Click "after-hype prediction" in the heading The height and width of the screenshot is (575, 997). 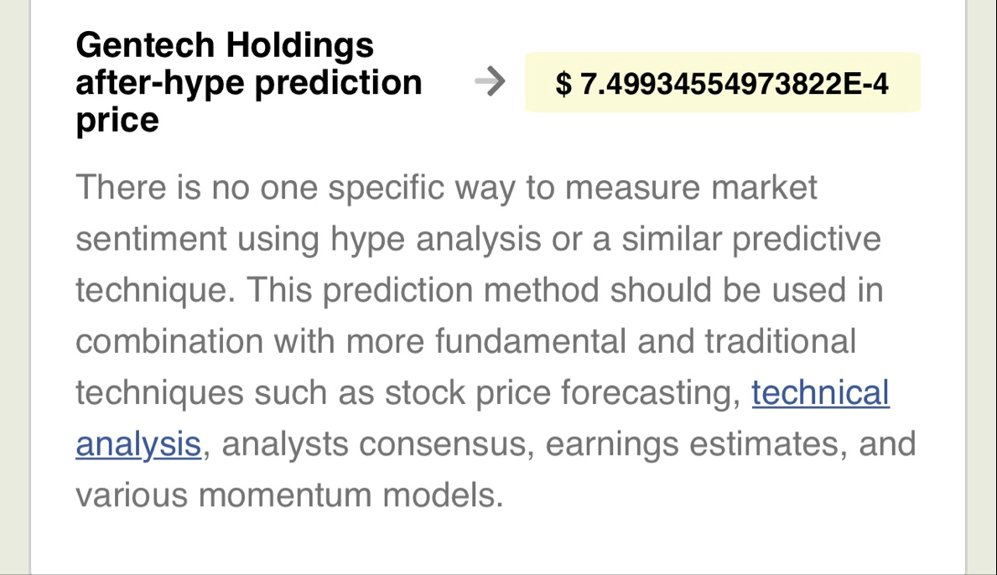click(249, 83)
